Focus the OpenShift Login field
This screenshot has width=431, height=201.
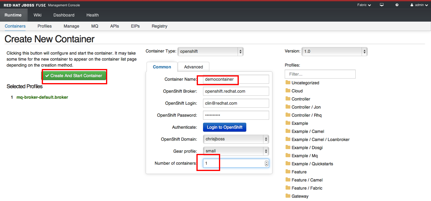click(x=236, y=103)
